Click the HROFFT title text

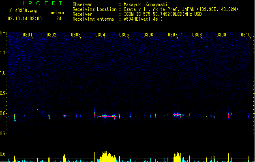[41, 3]
